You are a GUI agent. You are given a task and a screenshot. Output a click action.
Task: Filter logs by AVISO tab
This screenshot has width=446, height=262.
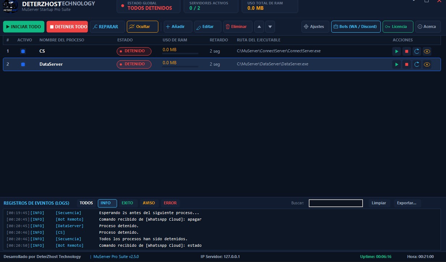149,203
